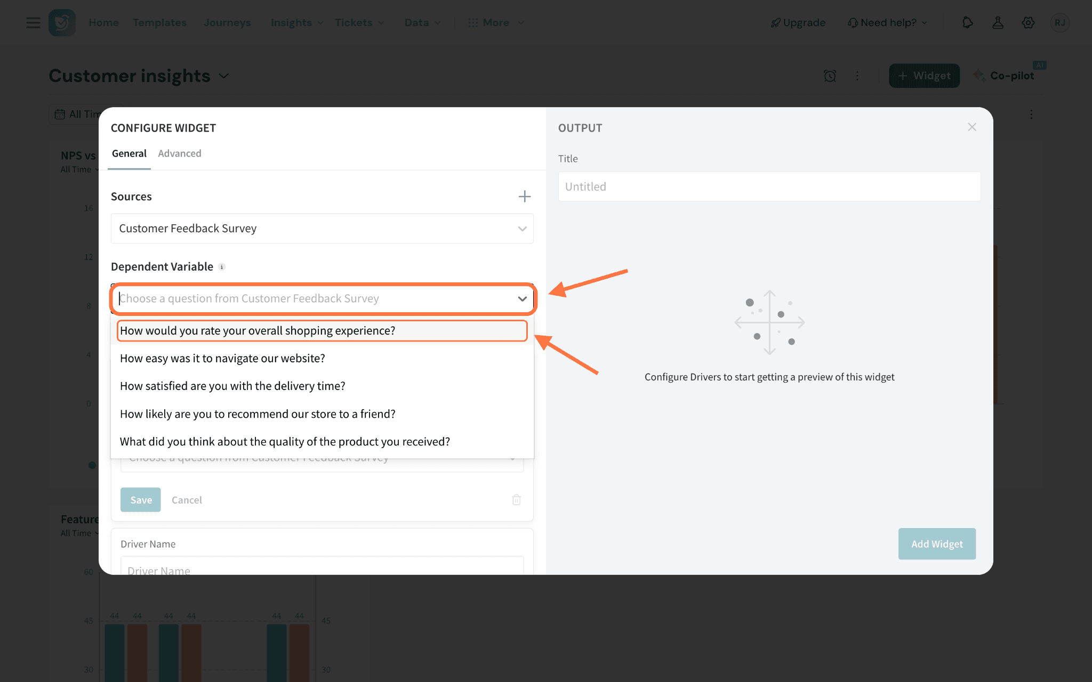
Task: Click Dependent Variable question dropdown field
Action: (x=322, y=299)
